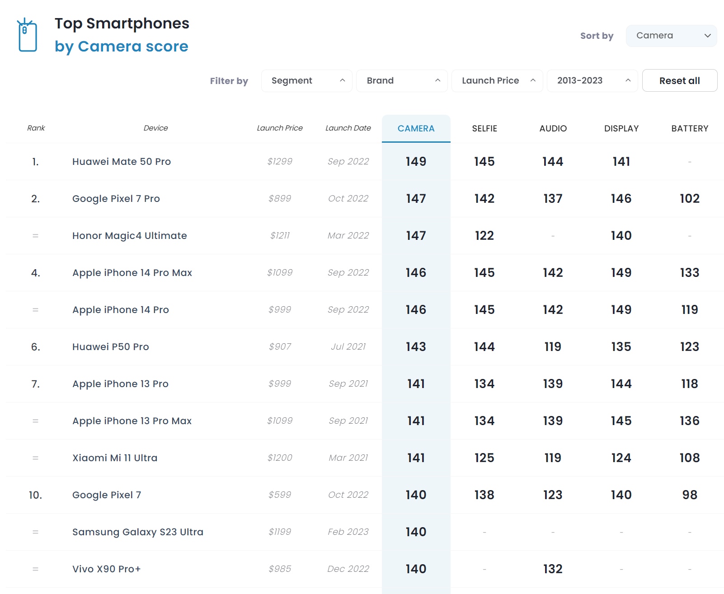Click Google Pixel 7 Pro battery score 102
This screenshot has height=594, width=724.
click(690, 199)
